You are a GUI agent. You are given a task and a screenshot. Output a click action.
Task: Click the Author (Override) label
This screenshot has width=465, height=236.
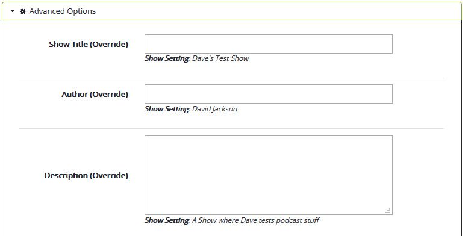[x=95, y=95]
